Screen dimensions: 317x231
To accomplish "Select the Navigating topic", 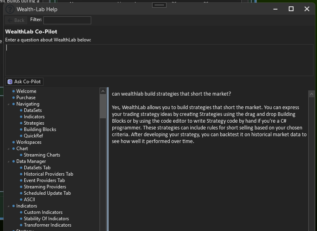I will pyautogui.click(x=28, y=104).
